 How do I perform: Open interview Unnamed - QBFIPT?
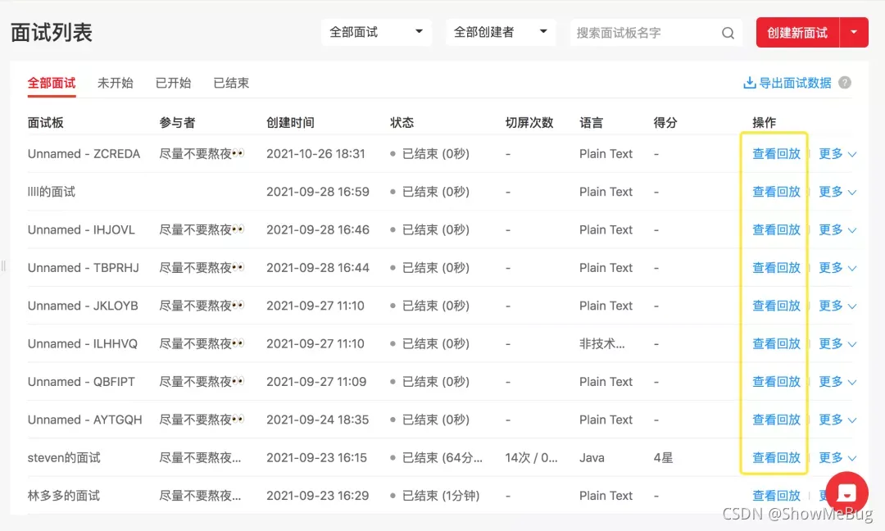[x=81, y=382]
